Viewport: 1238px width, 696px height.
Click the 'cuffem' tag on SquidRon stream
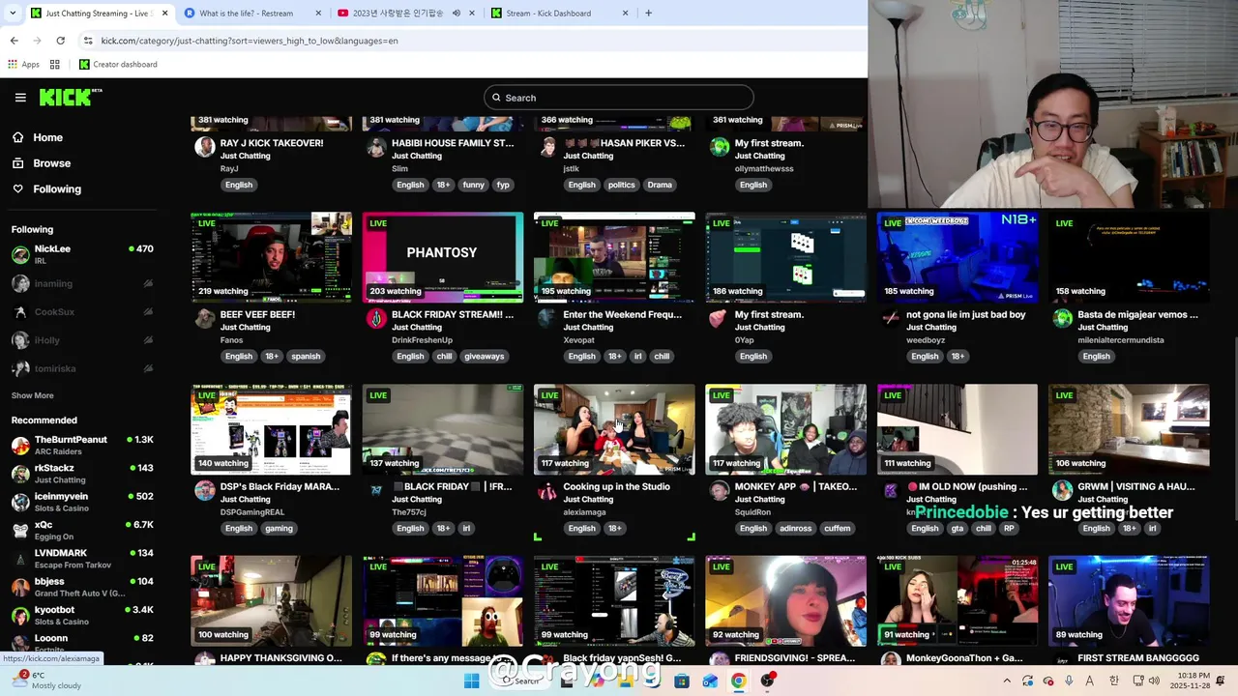(x=838, y=528)
